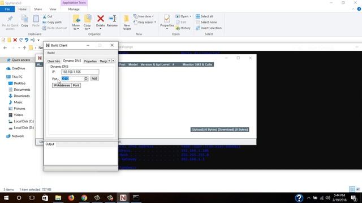Navigate up one folder level arrow
The height and width of the screenshot is (203, 362).
[24, 48]
